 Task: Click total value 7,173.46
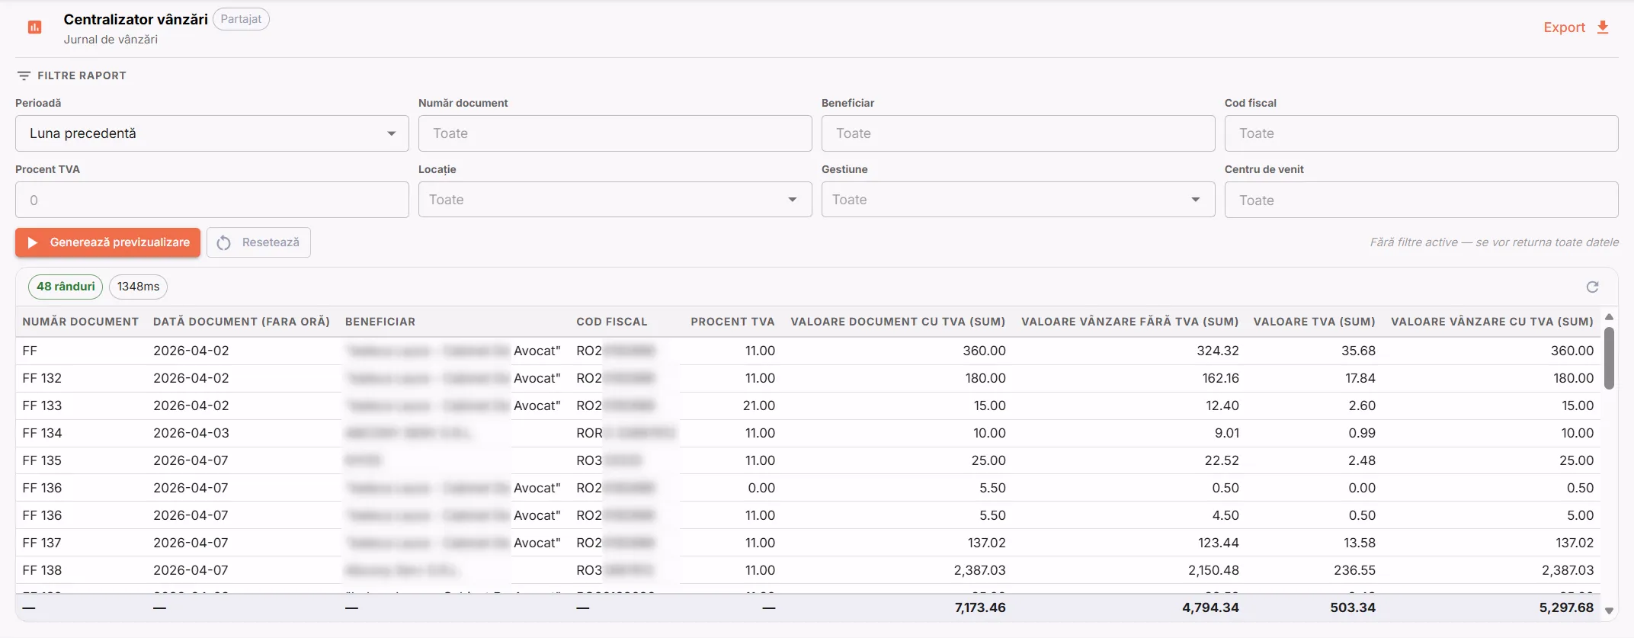click(980, 608)
